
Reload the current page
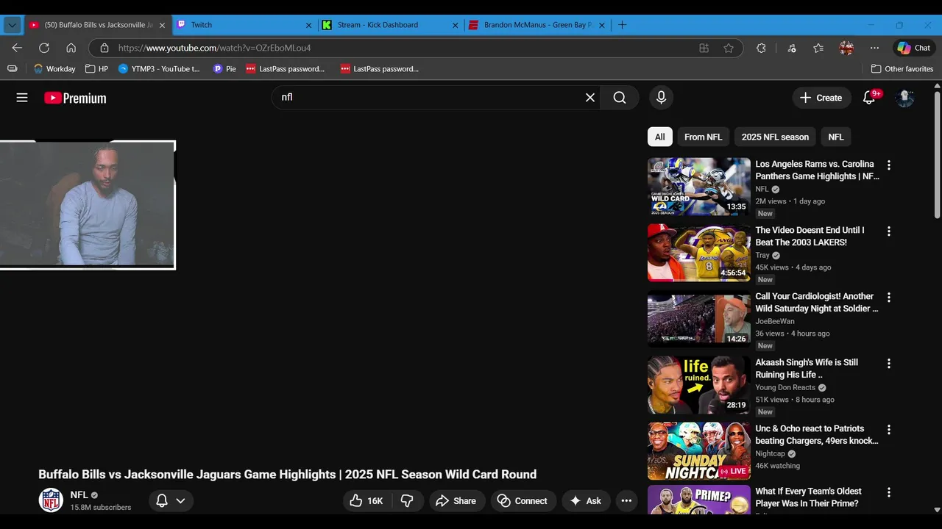coord(44,48)
